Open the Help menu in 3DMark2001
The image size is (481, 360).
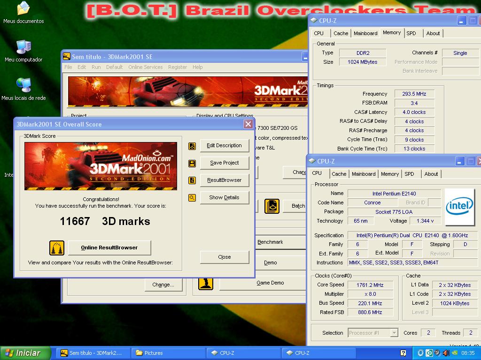tap(198, 67)
